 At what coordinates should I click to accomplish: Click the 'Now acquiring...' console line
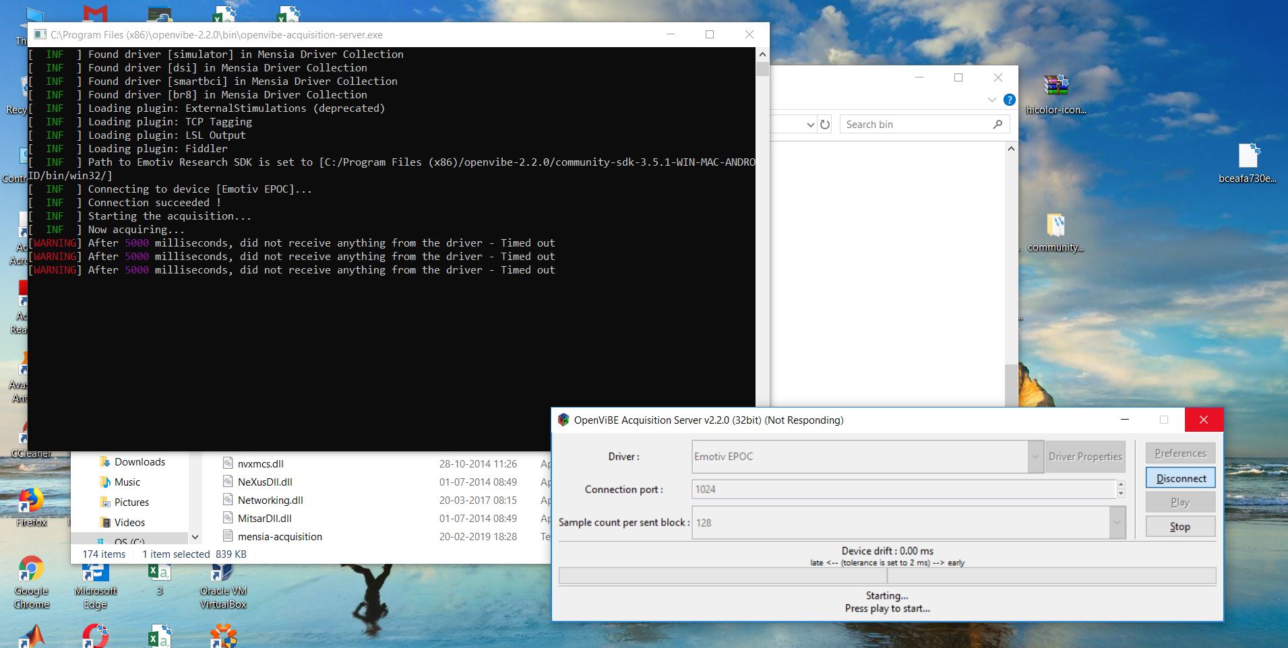coord(136,229)
